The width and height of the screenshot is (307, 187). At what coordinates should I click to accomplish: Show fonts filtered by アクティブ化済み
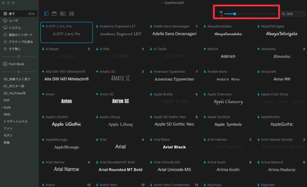(x=21, y=42)
